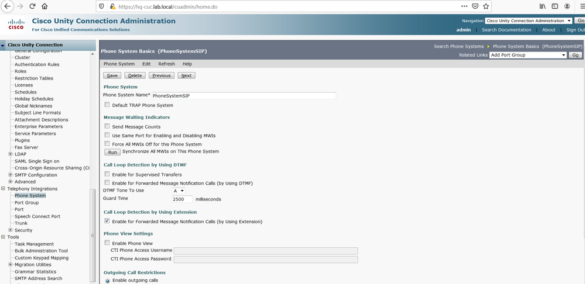Tick Force All MWIs Off checkbox
Viewport: 585px width, 284px height.
tap(107, 144)
